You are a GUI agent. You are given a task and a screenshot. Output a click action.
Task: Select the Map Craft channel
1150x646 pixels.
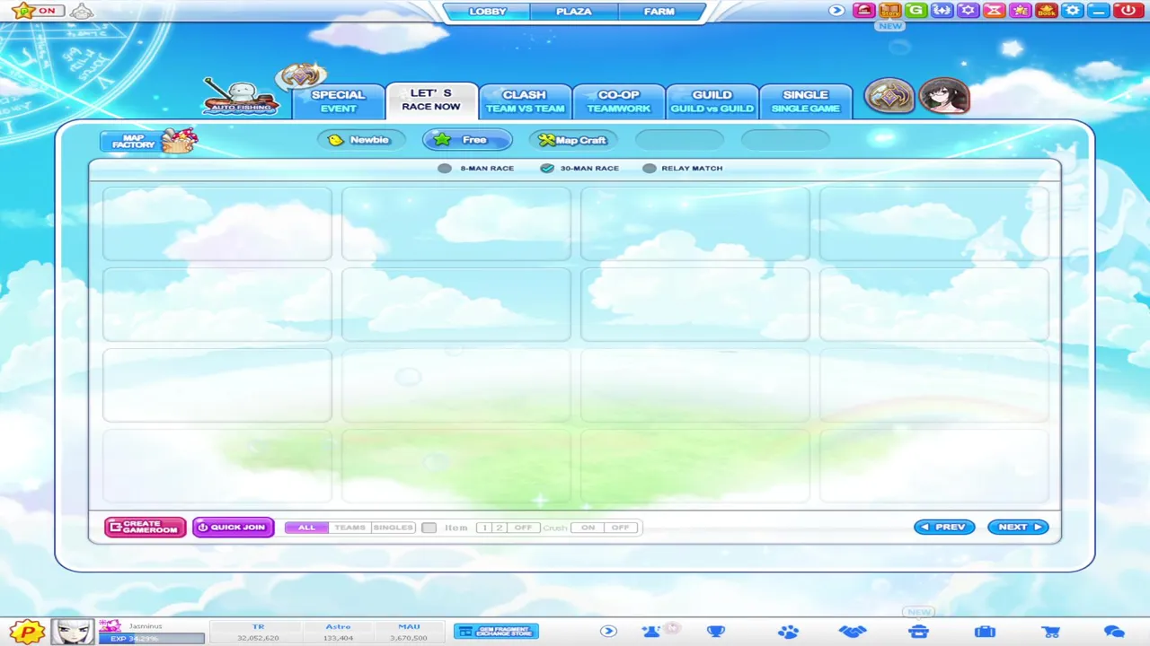pyautogui.click(x=572, y=140)
